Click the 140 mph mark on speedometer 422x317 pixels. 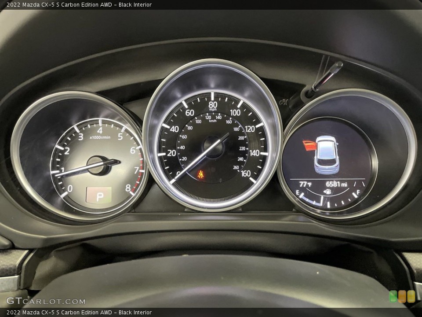pos(255,153)
